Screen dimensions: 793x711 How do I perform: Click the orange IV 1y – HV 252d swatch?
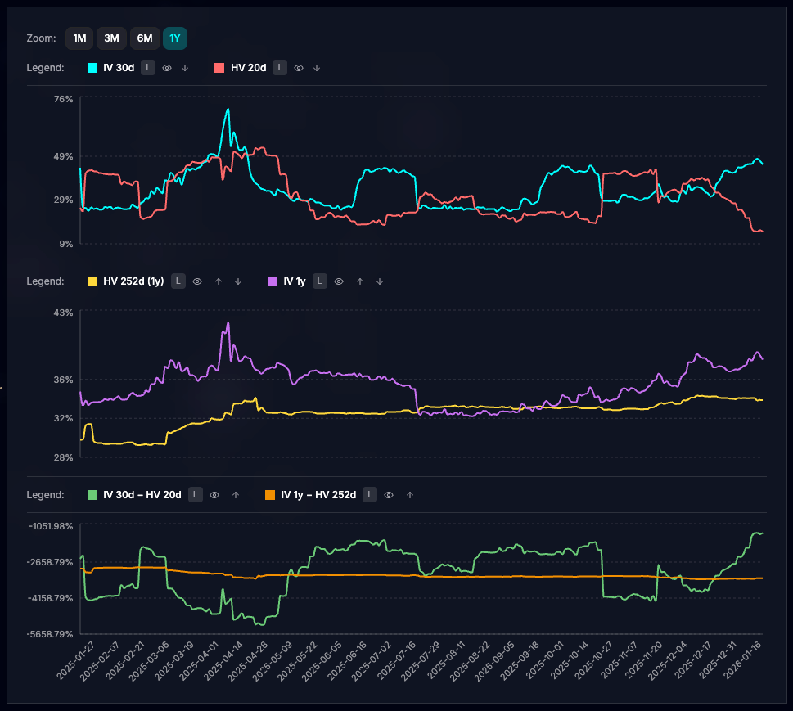pos(270,494)
